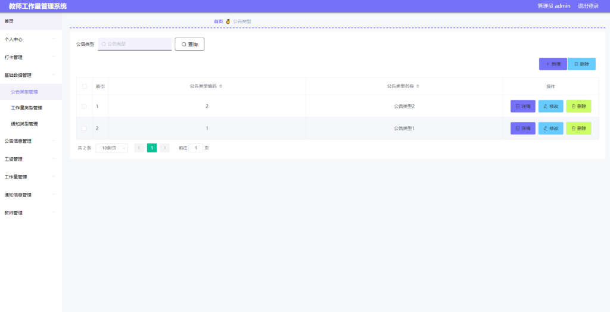610x312 pixels.
Task: Click the blue bulk 删除 button above the table
Action: (x=581, y=64)
